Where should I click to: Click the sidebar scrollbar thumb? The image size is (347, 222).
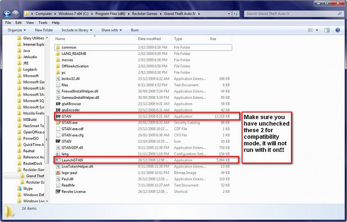tap(47, 139)
